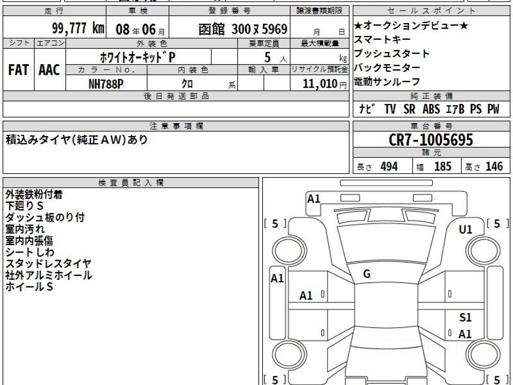Select the height value 146
Screen dimensions: 513x385
pyautogui.click(x=494, y=166)
